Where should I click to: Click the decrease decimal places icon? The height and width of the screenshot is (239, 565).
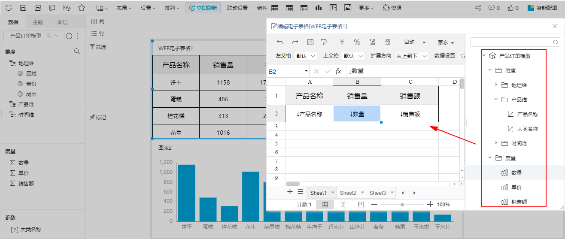pos(387,42)
